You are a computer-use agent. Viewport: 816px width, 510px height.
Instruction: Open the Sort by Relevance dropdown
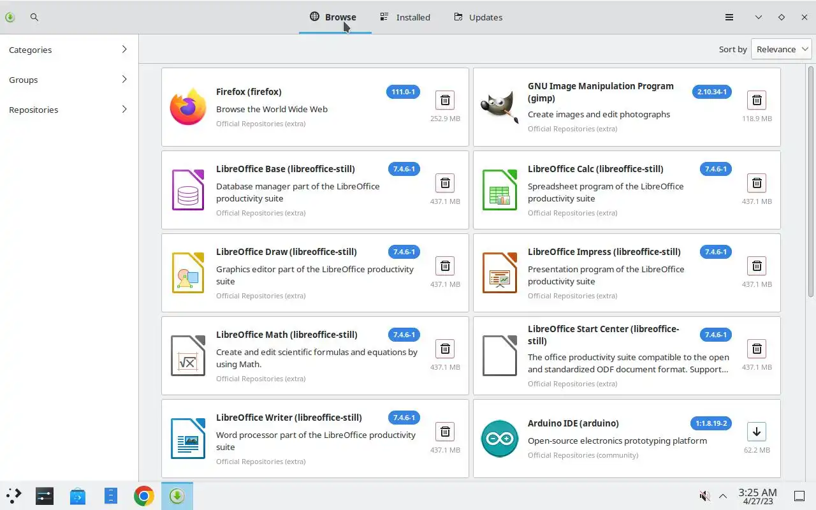coord(782,49)
